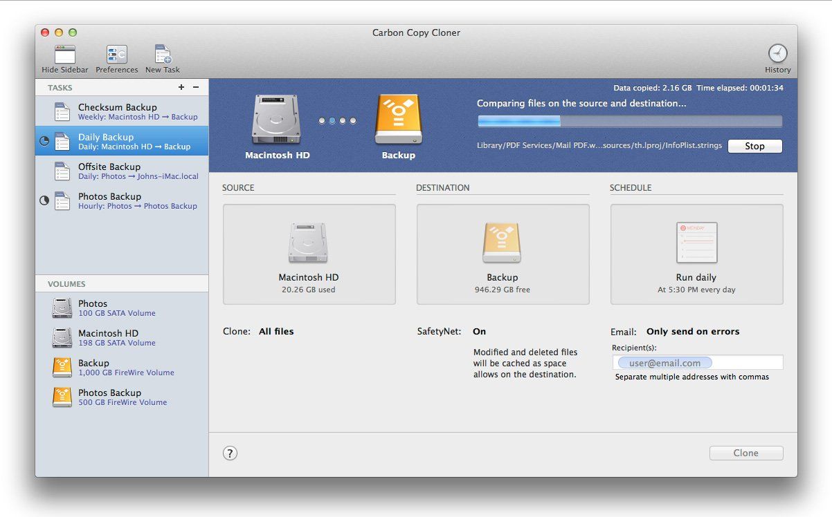Click the Clone button
The height and width of the screenshot is (517, 832).
[745, 453]
